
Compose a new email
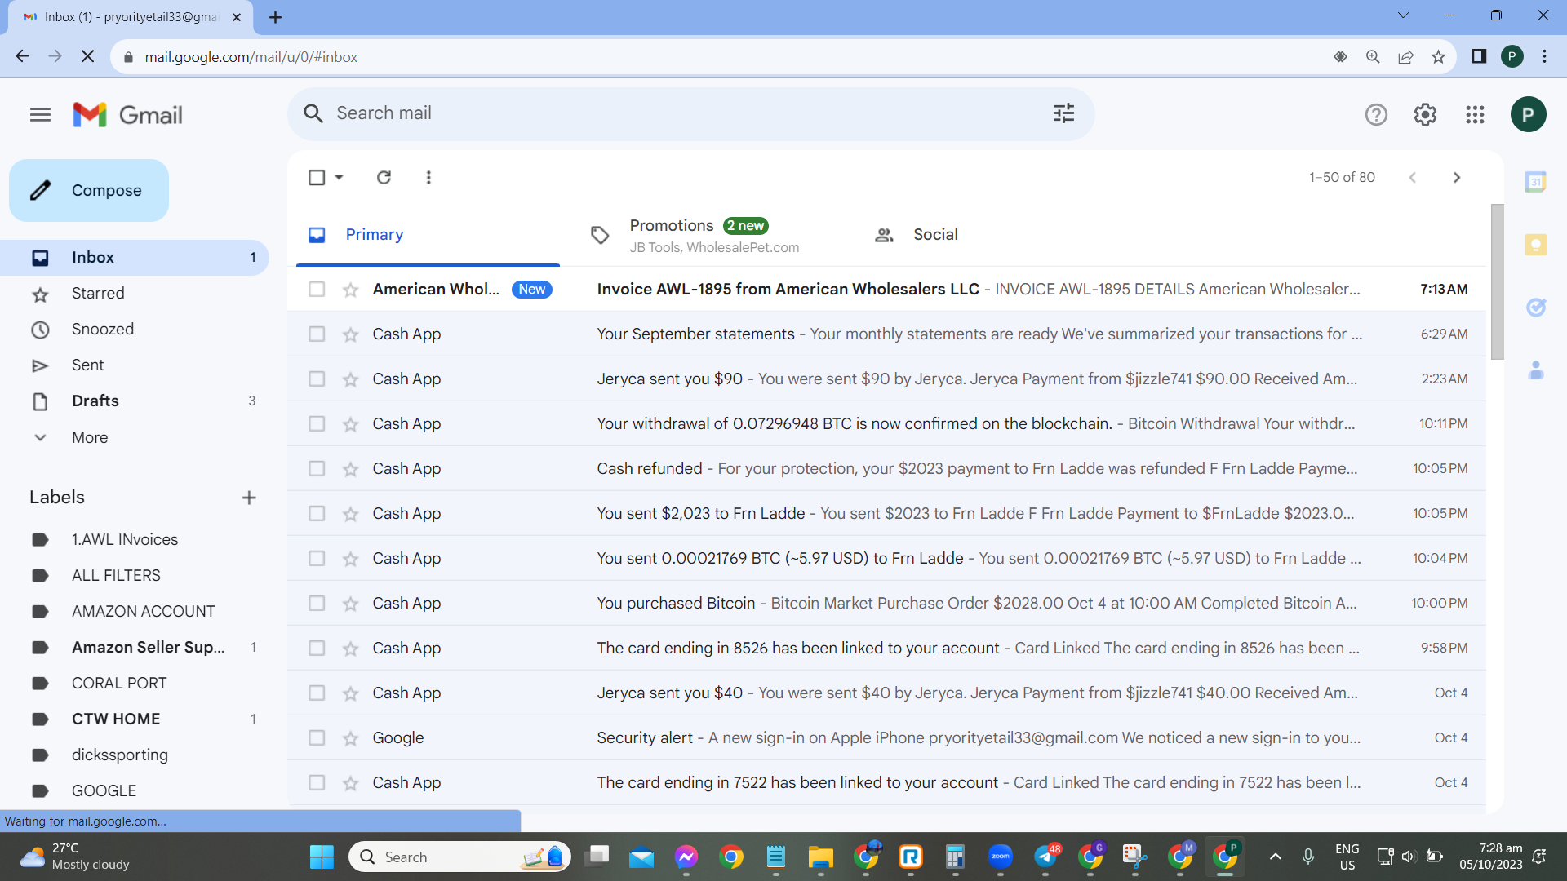tap(89, 190)
